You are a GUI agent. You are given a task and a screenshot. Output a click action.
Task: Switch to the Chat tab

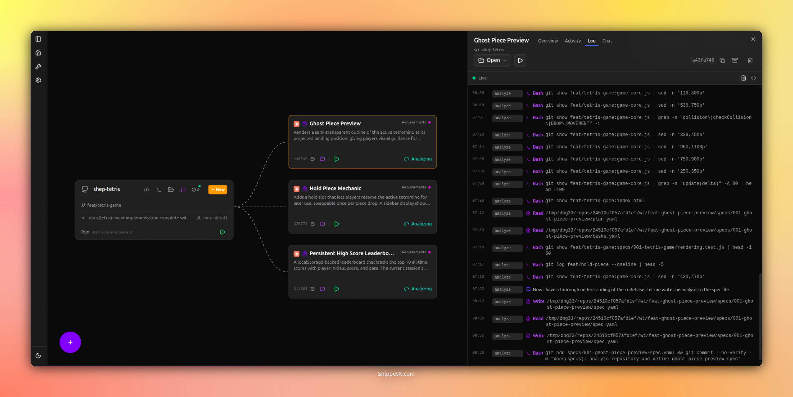coord(607,41)
